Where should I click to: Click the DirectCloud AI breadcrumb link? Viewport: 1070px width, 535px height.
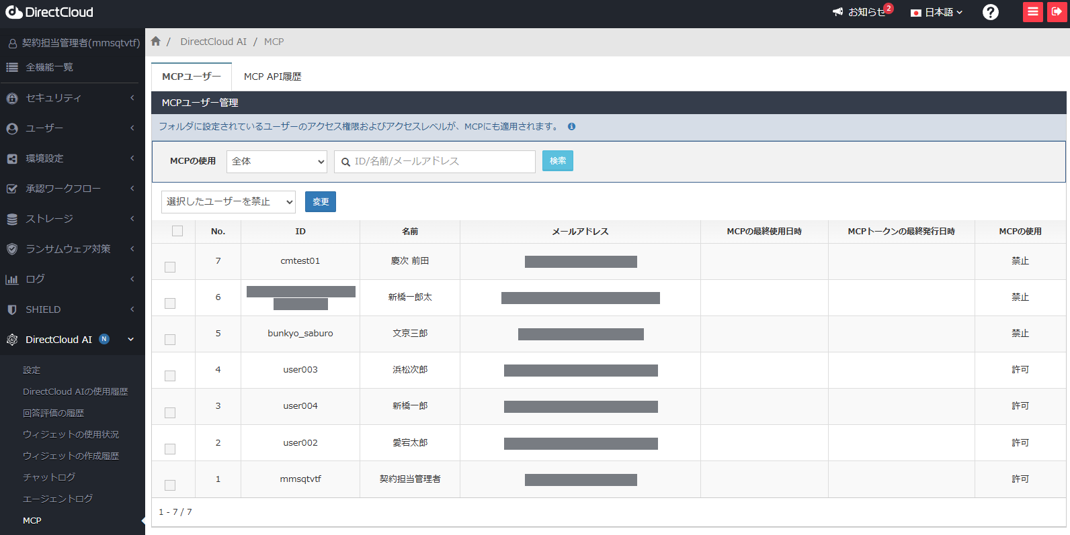pyautogui.click(x=213, y=42)
